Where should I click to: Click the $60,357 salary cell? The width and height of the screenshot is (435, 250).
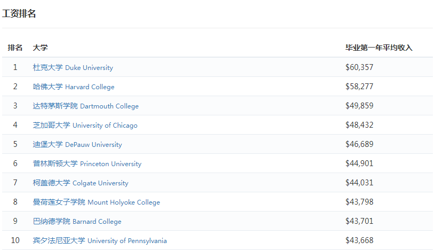point(359,68)
